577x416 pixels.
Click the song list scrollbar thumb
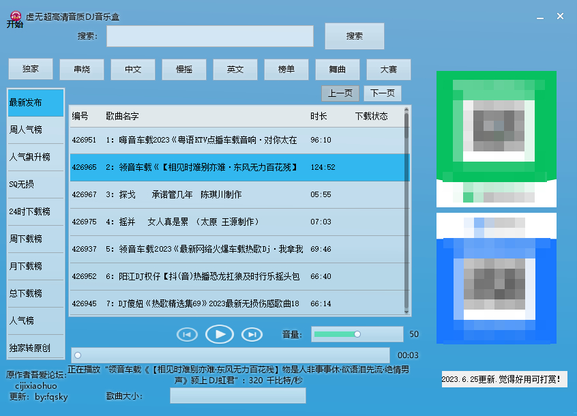coord(406,125)
